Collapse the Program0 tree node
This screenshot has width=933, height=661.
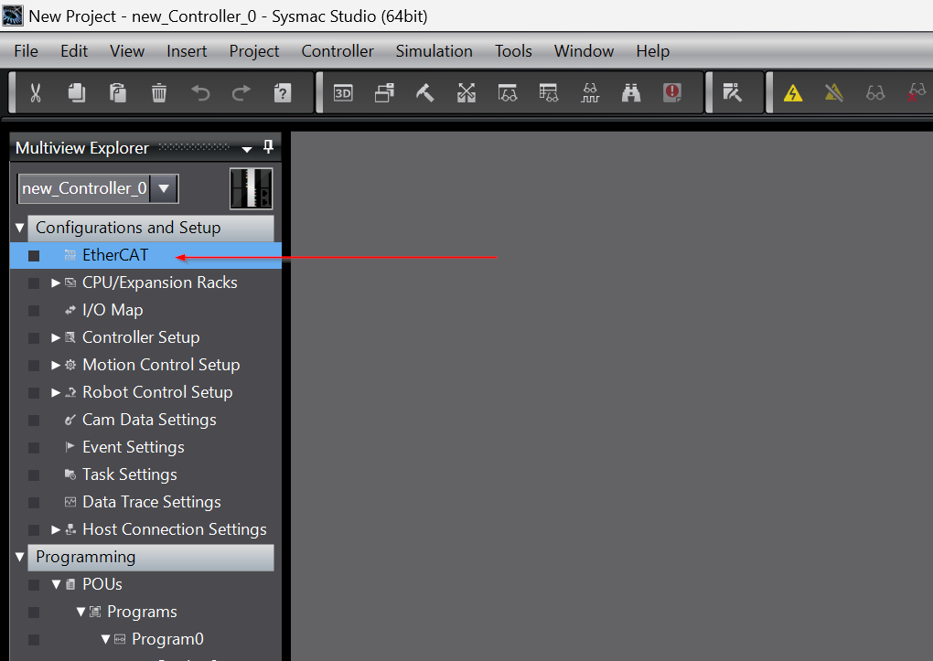click(x=105, y=639)
